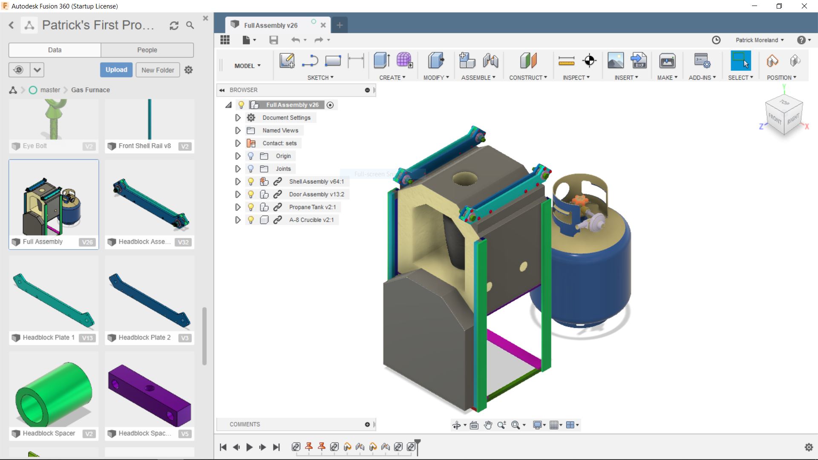Image resolution: width=818 pixels, height=460 pixels.
Task: Click the Orbit navigation icon
Action: click(456, 425)
